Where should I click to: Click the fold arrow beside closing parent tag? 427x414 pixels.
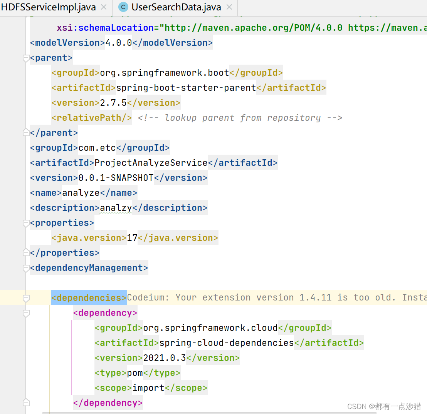tap(25, 132)
